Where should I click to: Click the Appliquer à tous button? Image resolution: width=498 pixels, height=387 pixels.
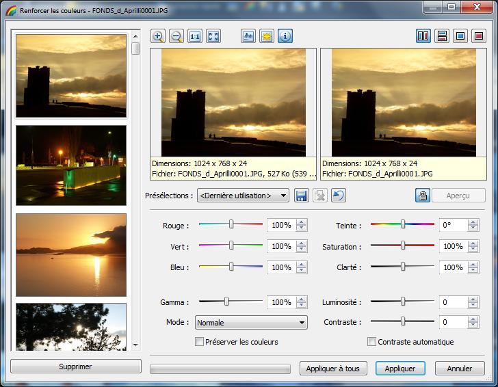coord(333,369)
